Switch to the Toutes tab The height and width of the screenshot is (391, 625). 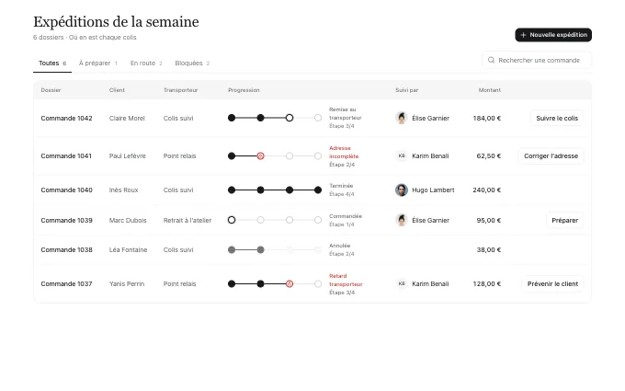tap(52, 63)
